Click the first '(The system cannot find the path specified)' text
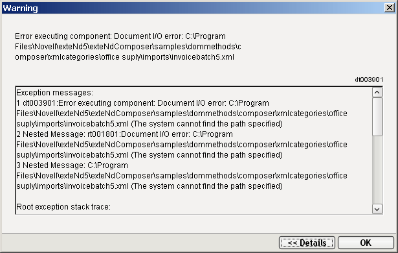Screen dimensions: 398x253 pos(206,124)
